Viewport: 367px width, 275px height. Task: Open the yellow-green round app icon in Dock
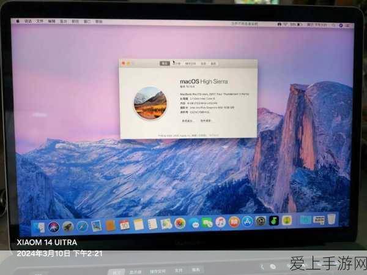click(287, 220)
